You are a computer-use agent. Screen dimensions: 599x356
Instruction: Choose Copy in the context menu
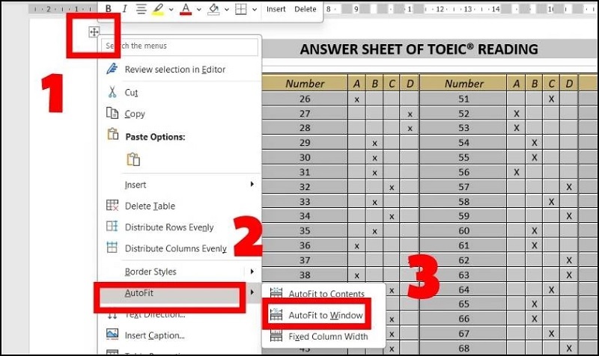point(135,114)
